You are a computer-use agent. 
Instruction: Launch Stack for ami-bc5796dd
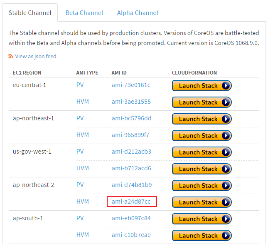202,119
